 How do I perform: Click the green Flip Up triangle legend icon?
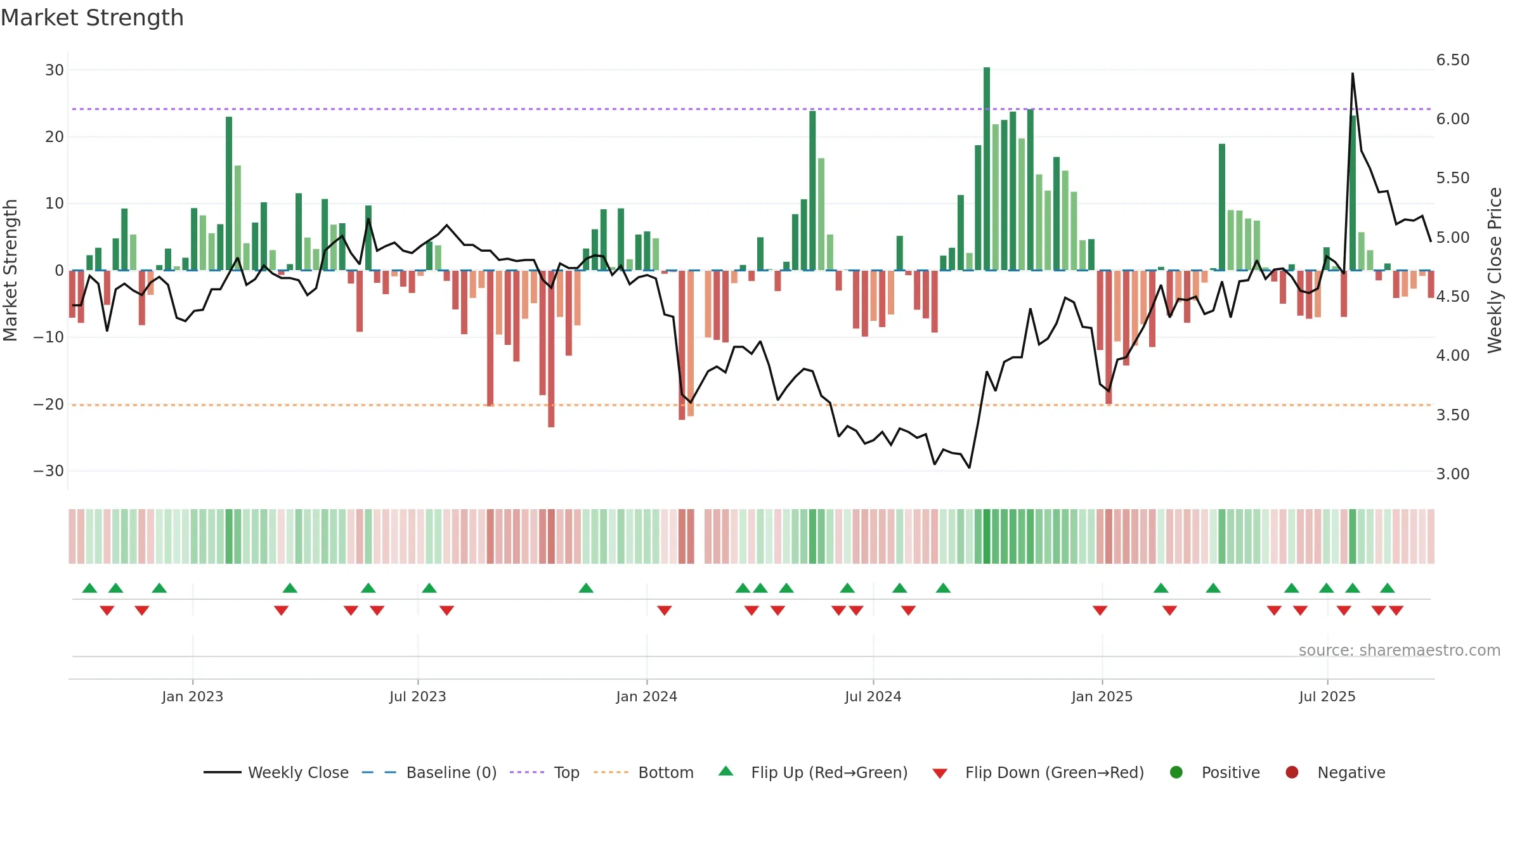point(725,771)
